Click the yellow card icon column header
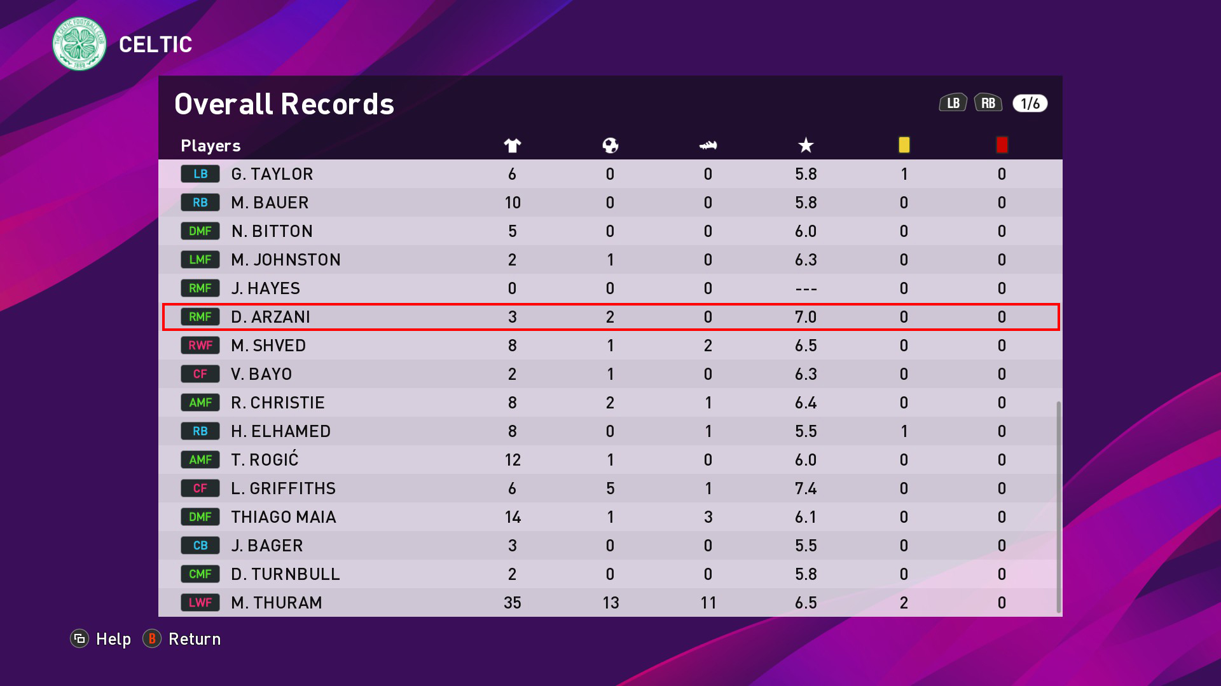1221x686 pixels. click(904, 145)
